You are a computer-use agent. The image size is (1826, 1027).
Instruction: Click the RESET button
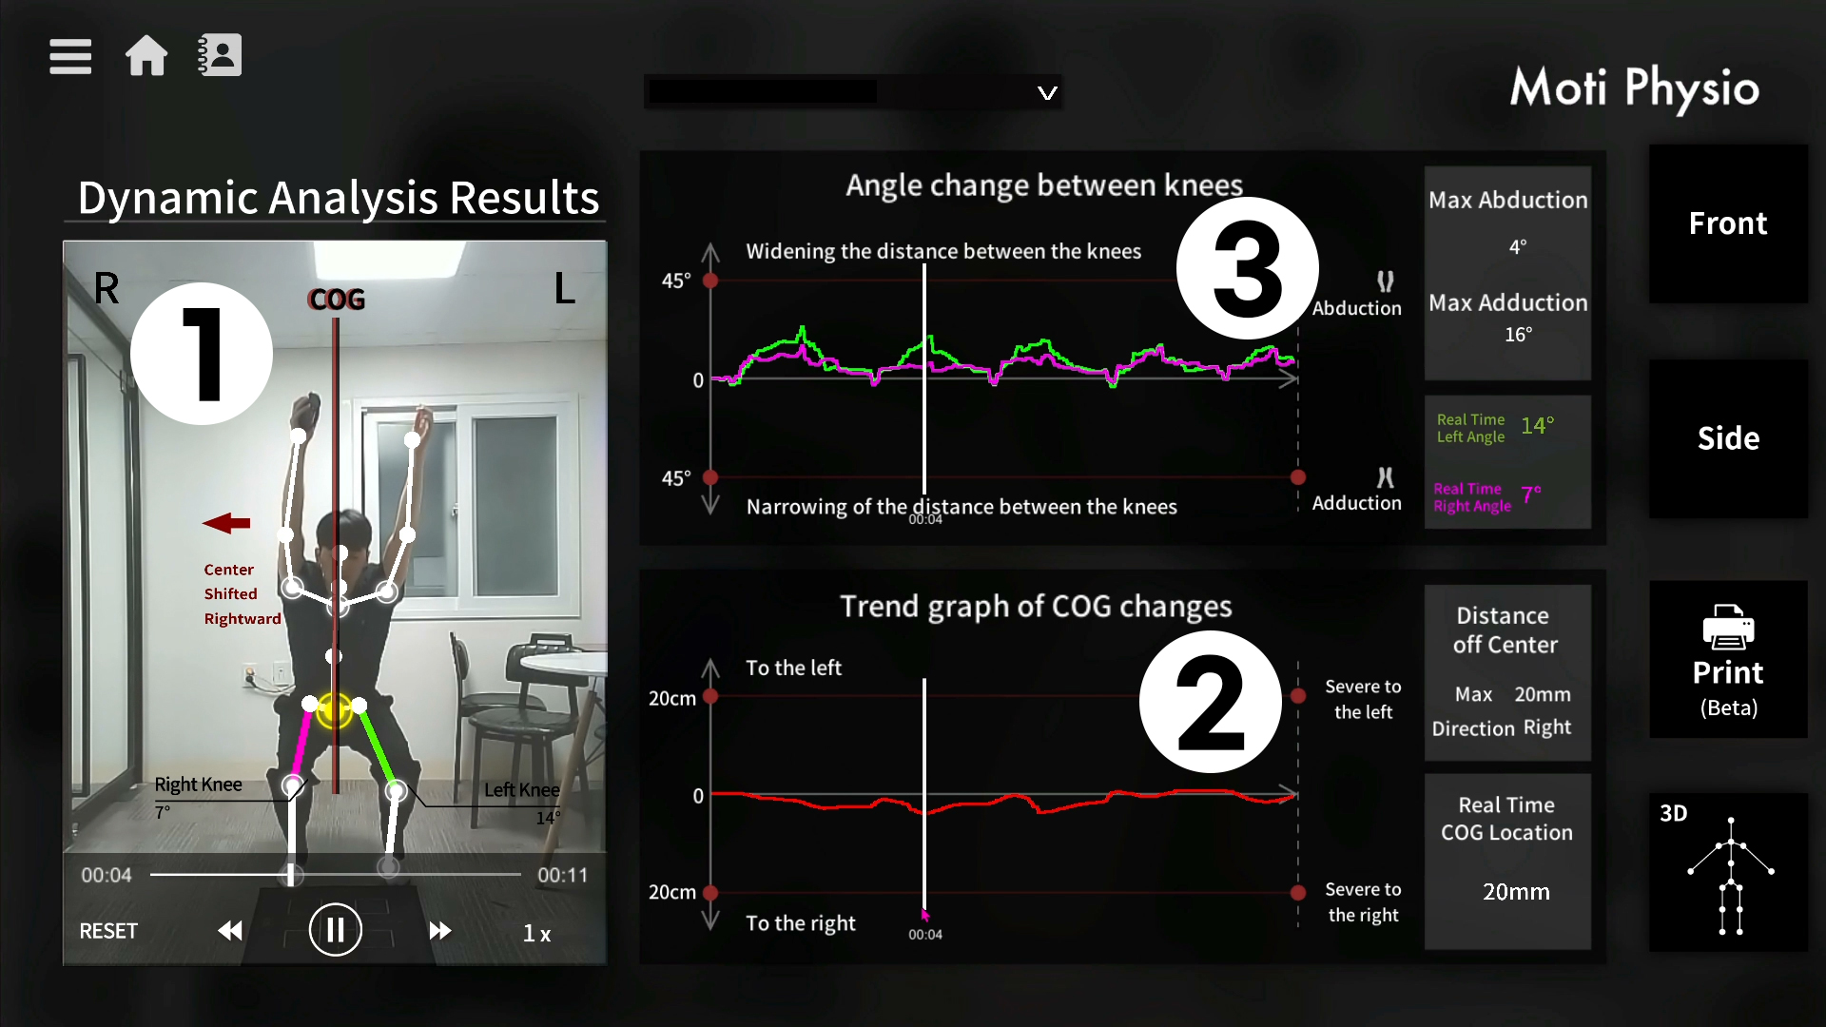pos(109,930)
